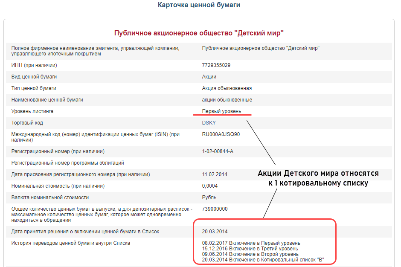Click the page title "Карточка ценной бумаги"

pos(199,5)
